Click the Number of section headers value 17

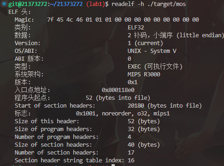pyautogui.click(x=131, y=153)
